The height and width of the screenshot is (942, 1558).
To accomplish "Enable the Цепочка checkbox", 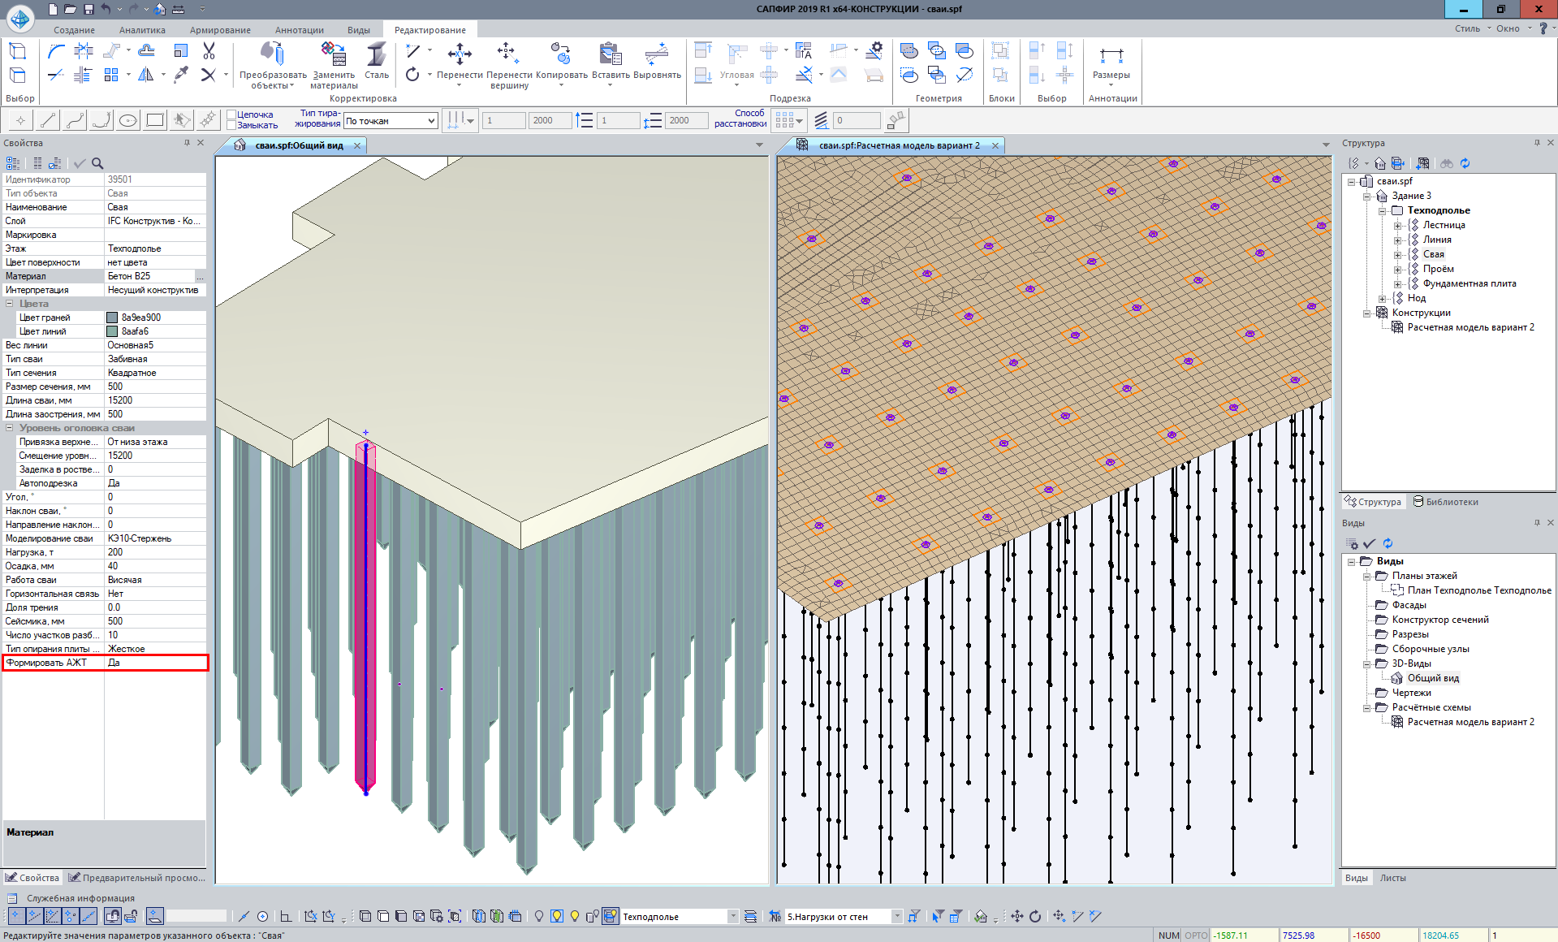I will pos(231,115).
